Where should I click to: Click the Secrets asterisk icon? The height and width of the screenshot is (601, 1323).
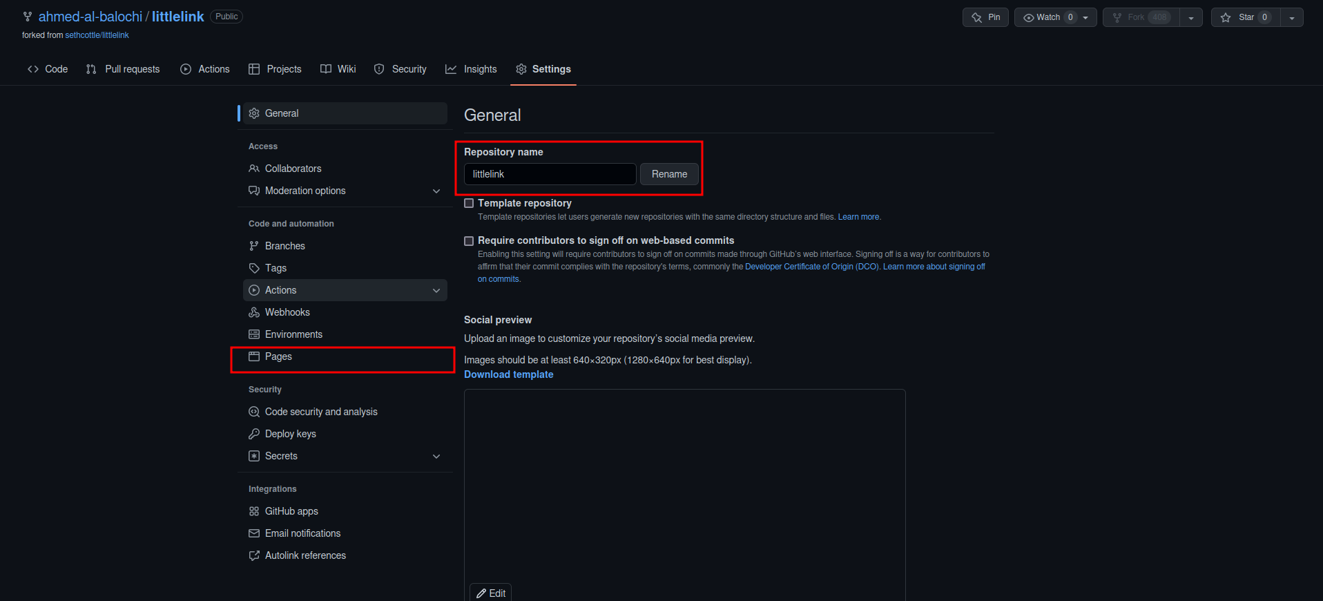pos(254,456)
